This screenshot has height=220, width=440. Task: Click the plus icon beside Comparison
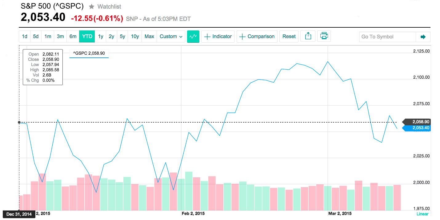point(242,37)
